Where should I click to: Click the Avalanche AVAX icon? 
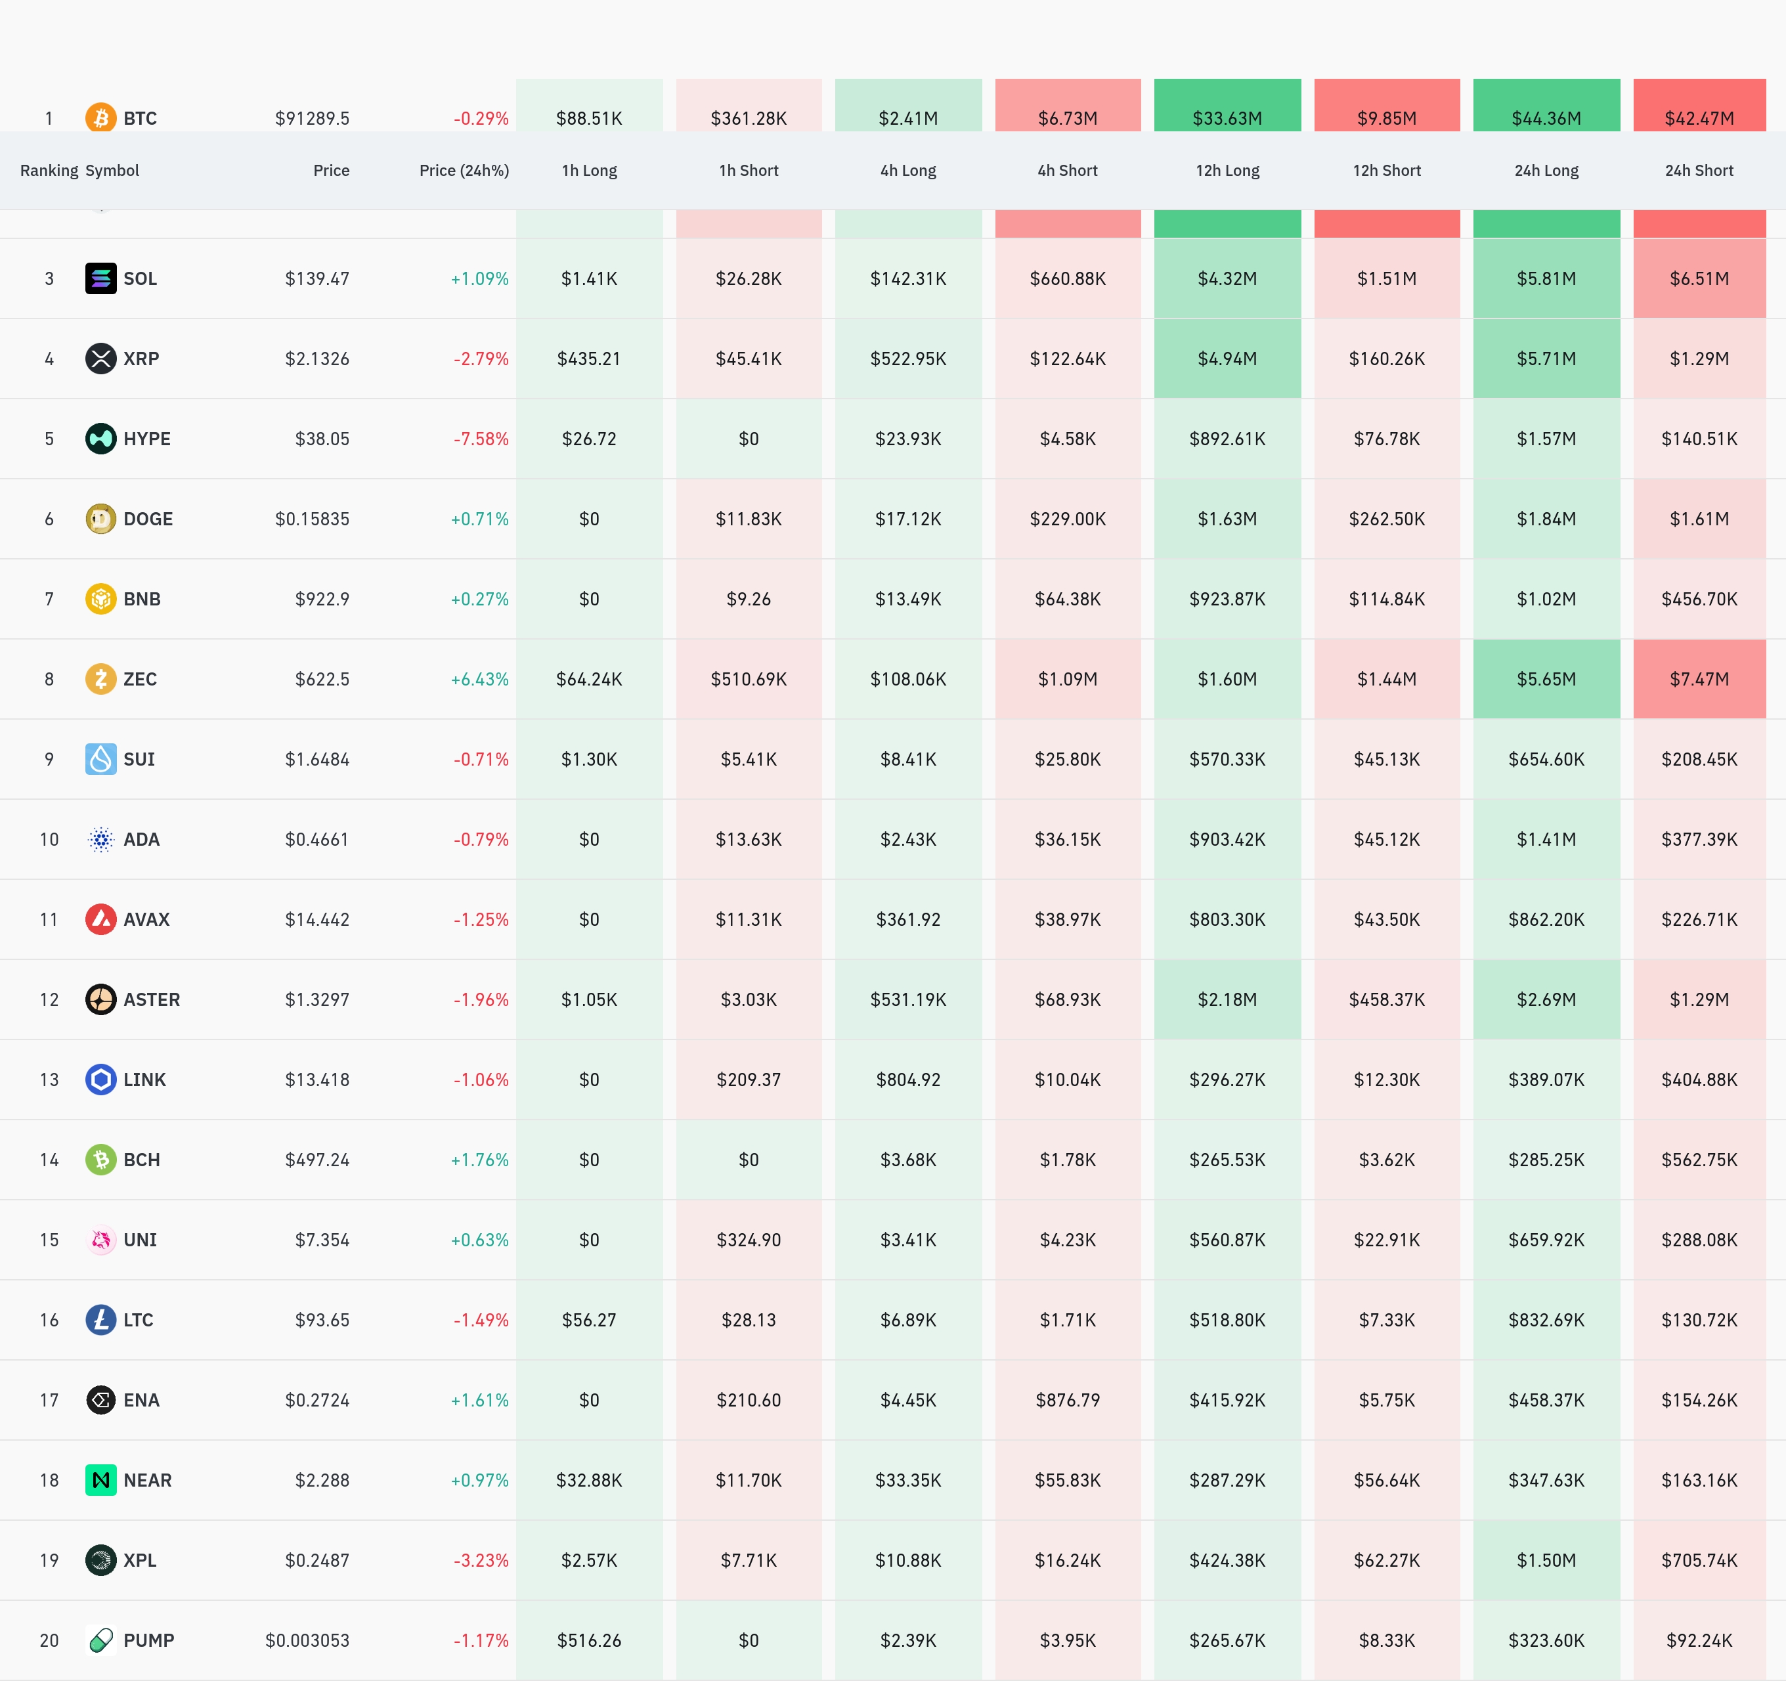(x=100, y=919)
